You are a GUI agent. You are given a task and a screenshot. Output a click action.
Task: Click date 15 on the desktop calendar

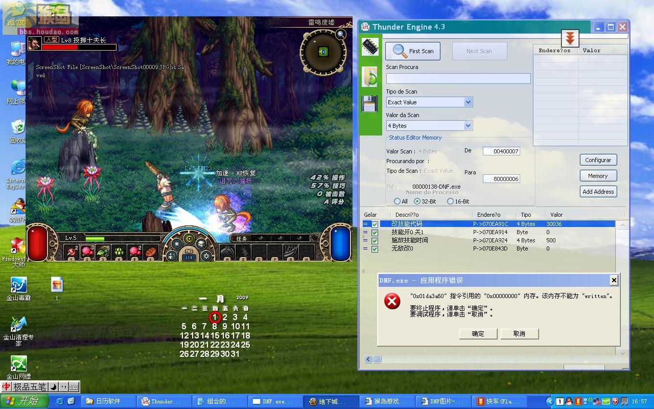click(215, 336)
